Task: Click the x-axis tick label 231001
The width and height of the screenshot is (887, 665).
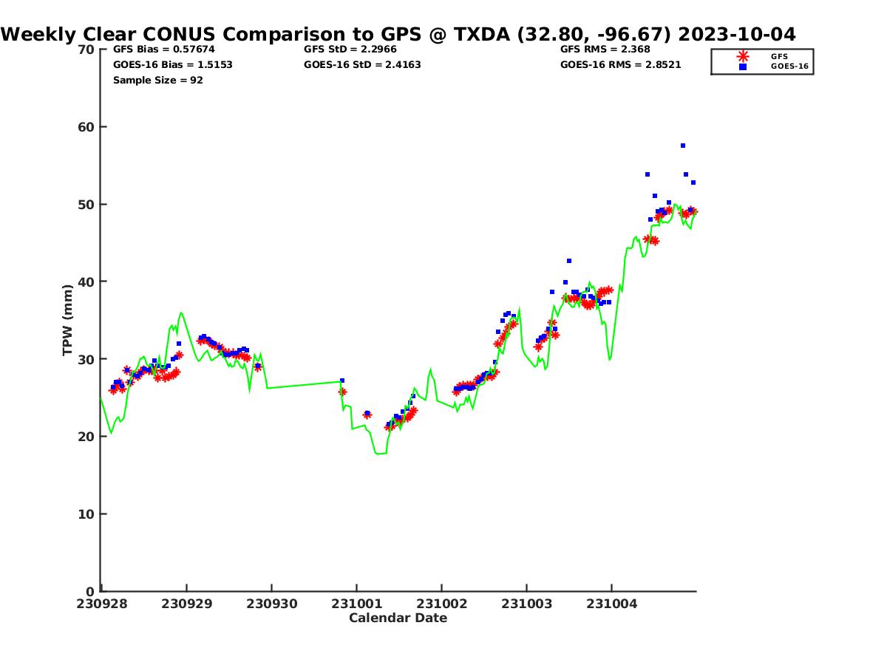Action: 356,604
